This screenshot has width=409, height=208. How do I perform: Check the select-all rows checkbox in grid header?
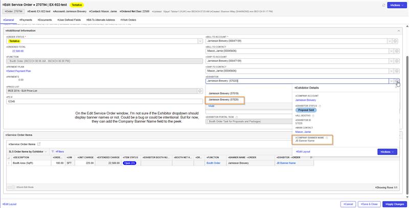(9, 158)
